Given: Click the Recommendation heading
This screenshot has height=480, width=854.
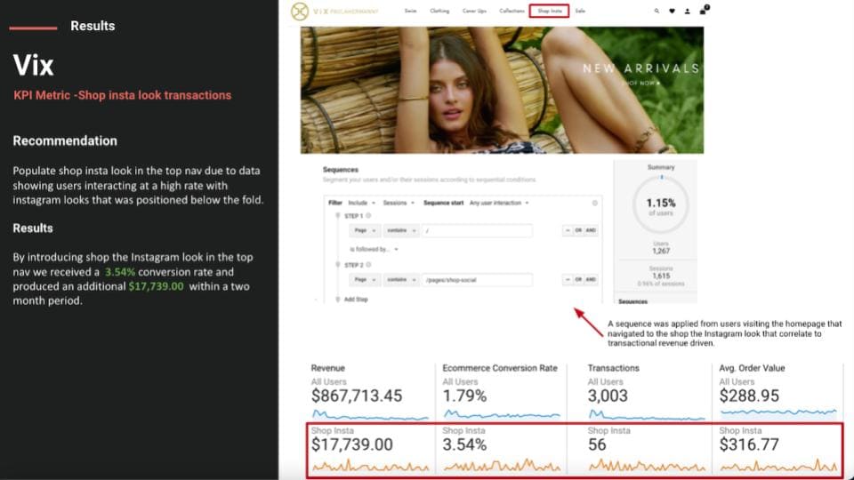Looking at the screenshot, I should click(x=65, y=141).
